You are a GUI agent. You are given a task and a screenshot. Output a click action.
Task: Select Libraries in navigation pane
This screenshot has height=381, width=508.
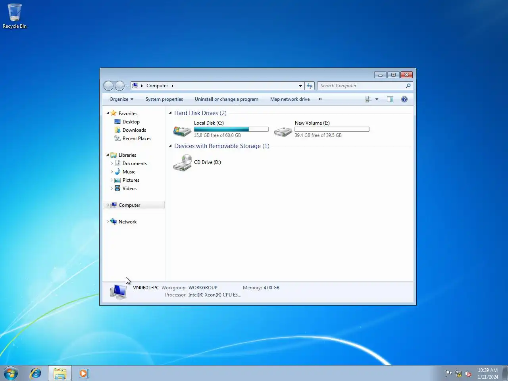(127, 155)
